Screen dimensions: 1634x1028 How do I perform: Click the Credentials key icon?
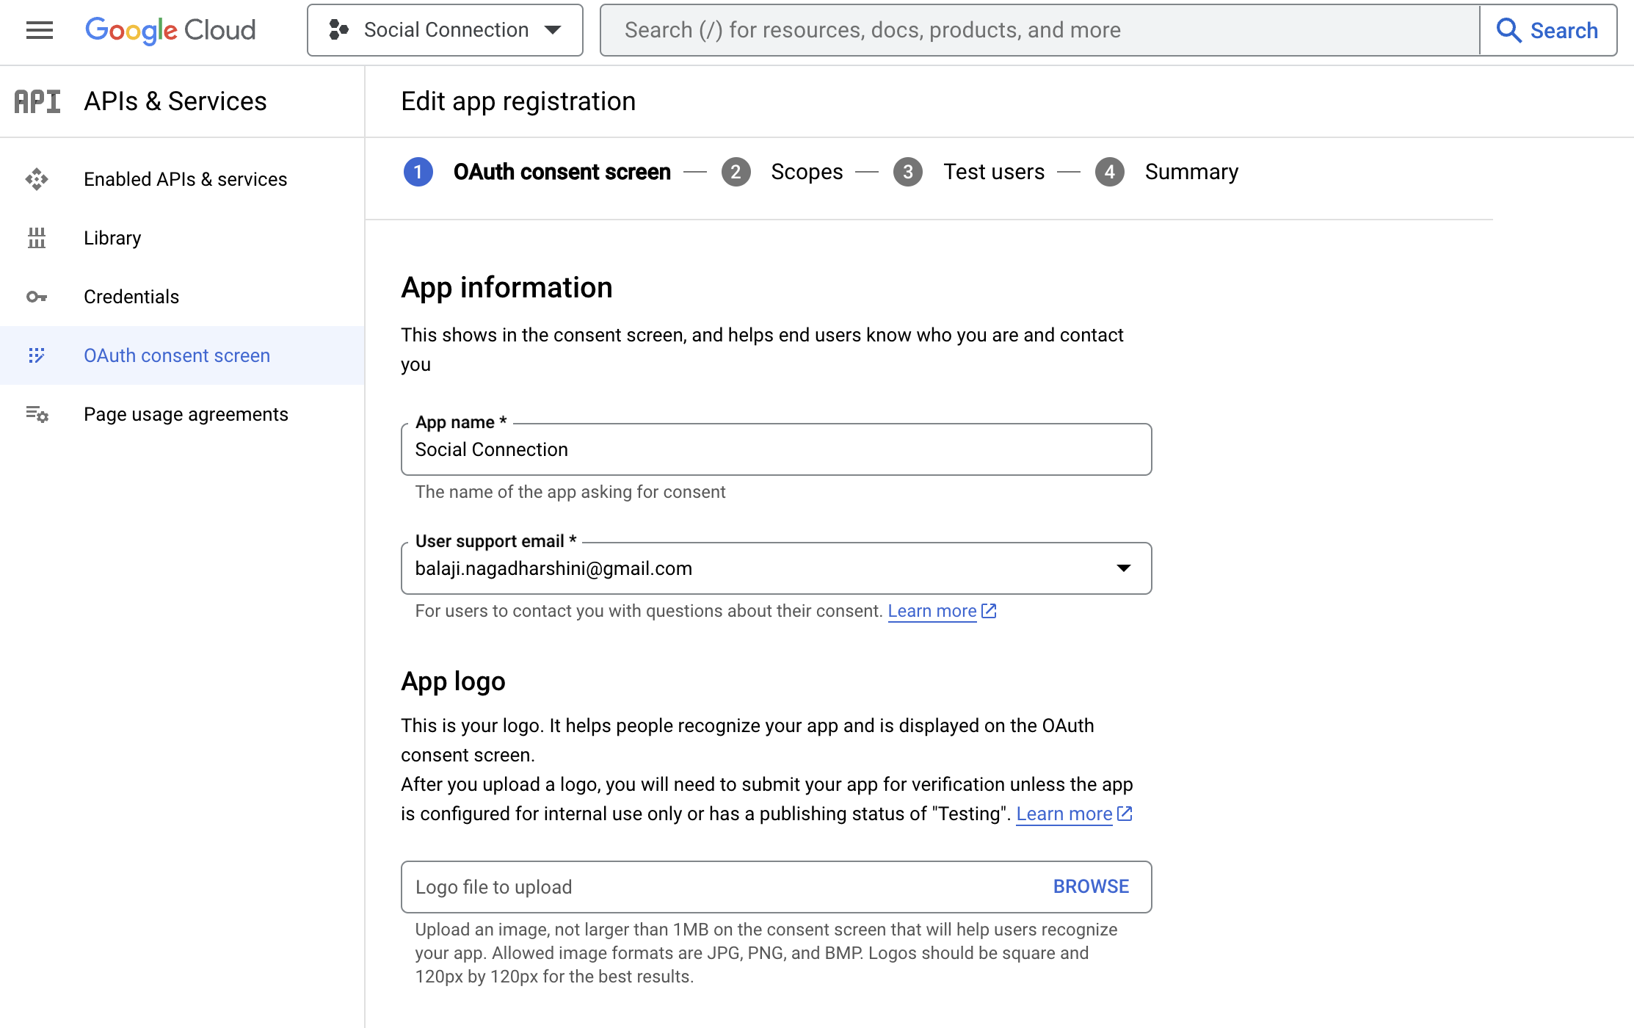37,297
